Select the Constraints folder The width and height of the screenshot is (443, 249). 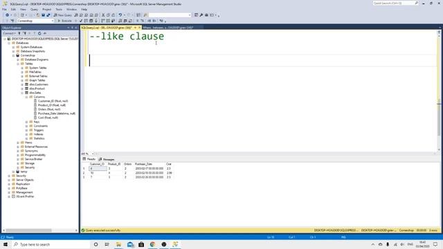(x=41, y=126)
